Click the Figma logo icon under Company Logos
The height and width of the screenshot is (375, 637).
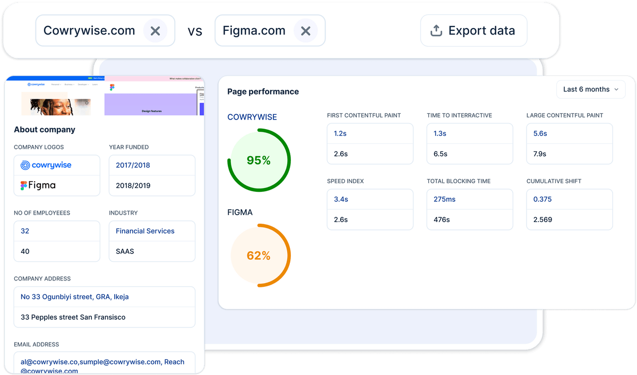24,185
